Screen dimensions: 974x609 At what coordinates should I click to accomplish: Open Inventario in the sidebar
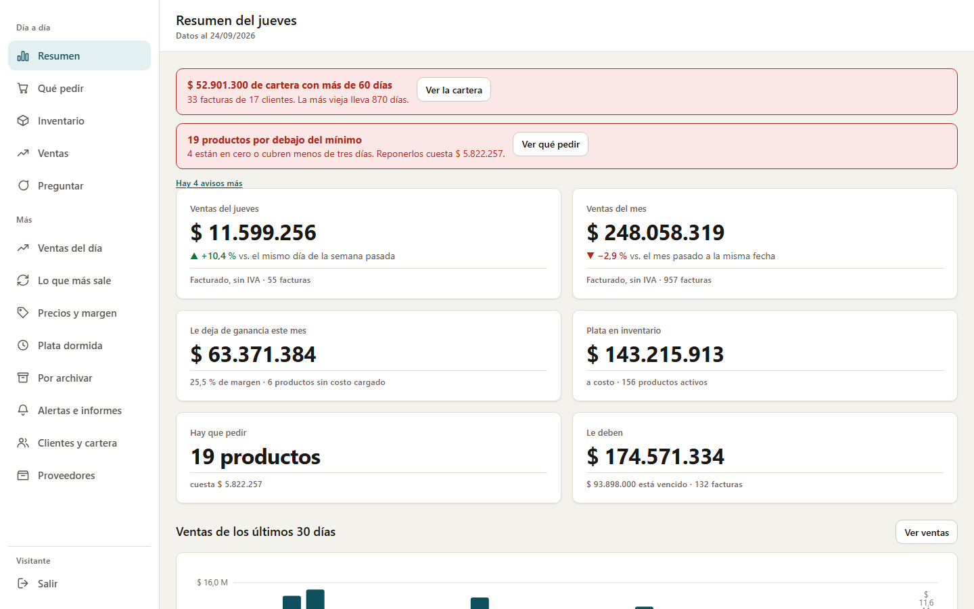click(79, 120)
